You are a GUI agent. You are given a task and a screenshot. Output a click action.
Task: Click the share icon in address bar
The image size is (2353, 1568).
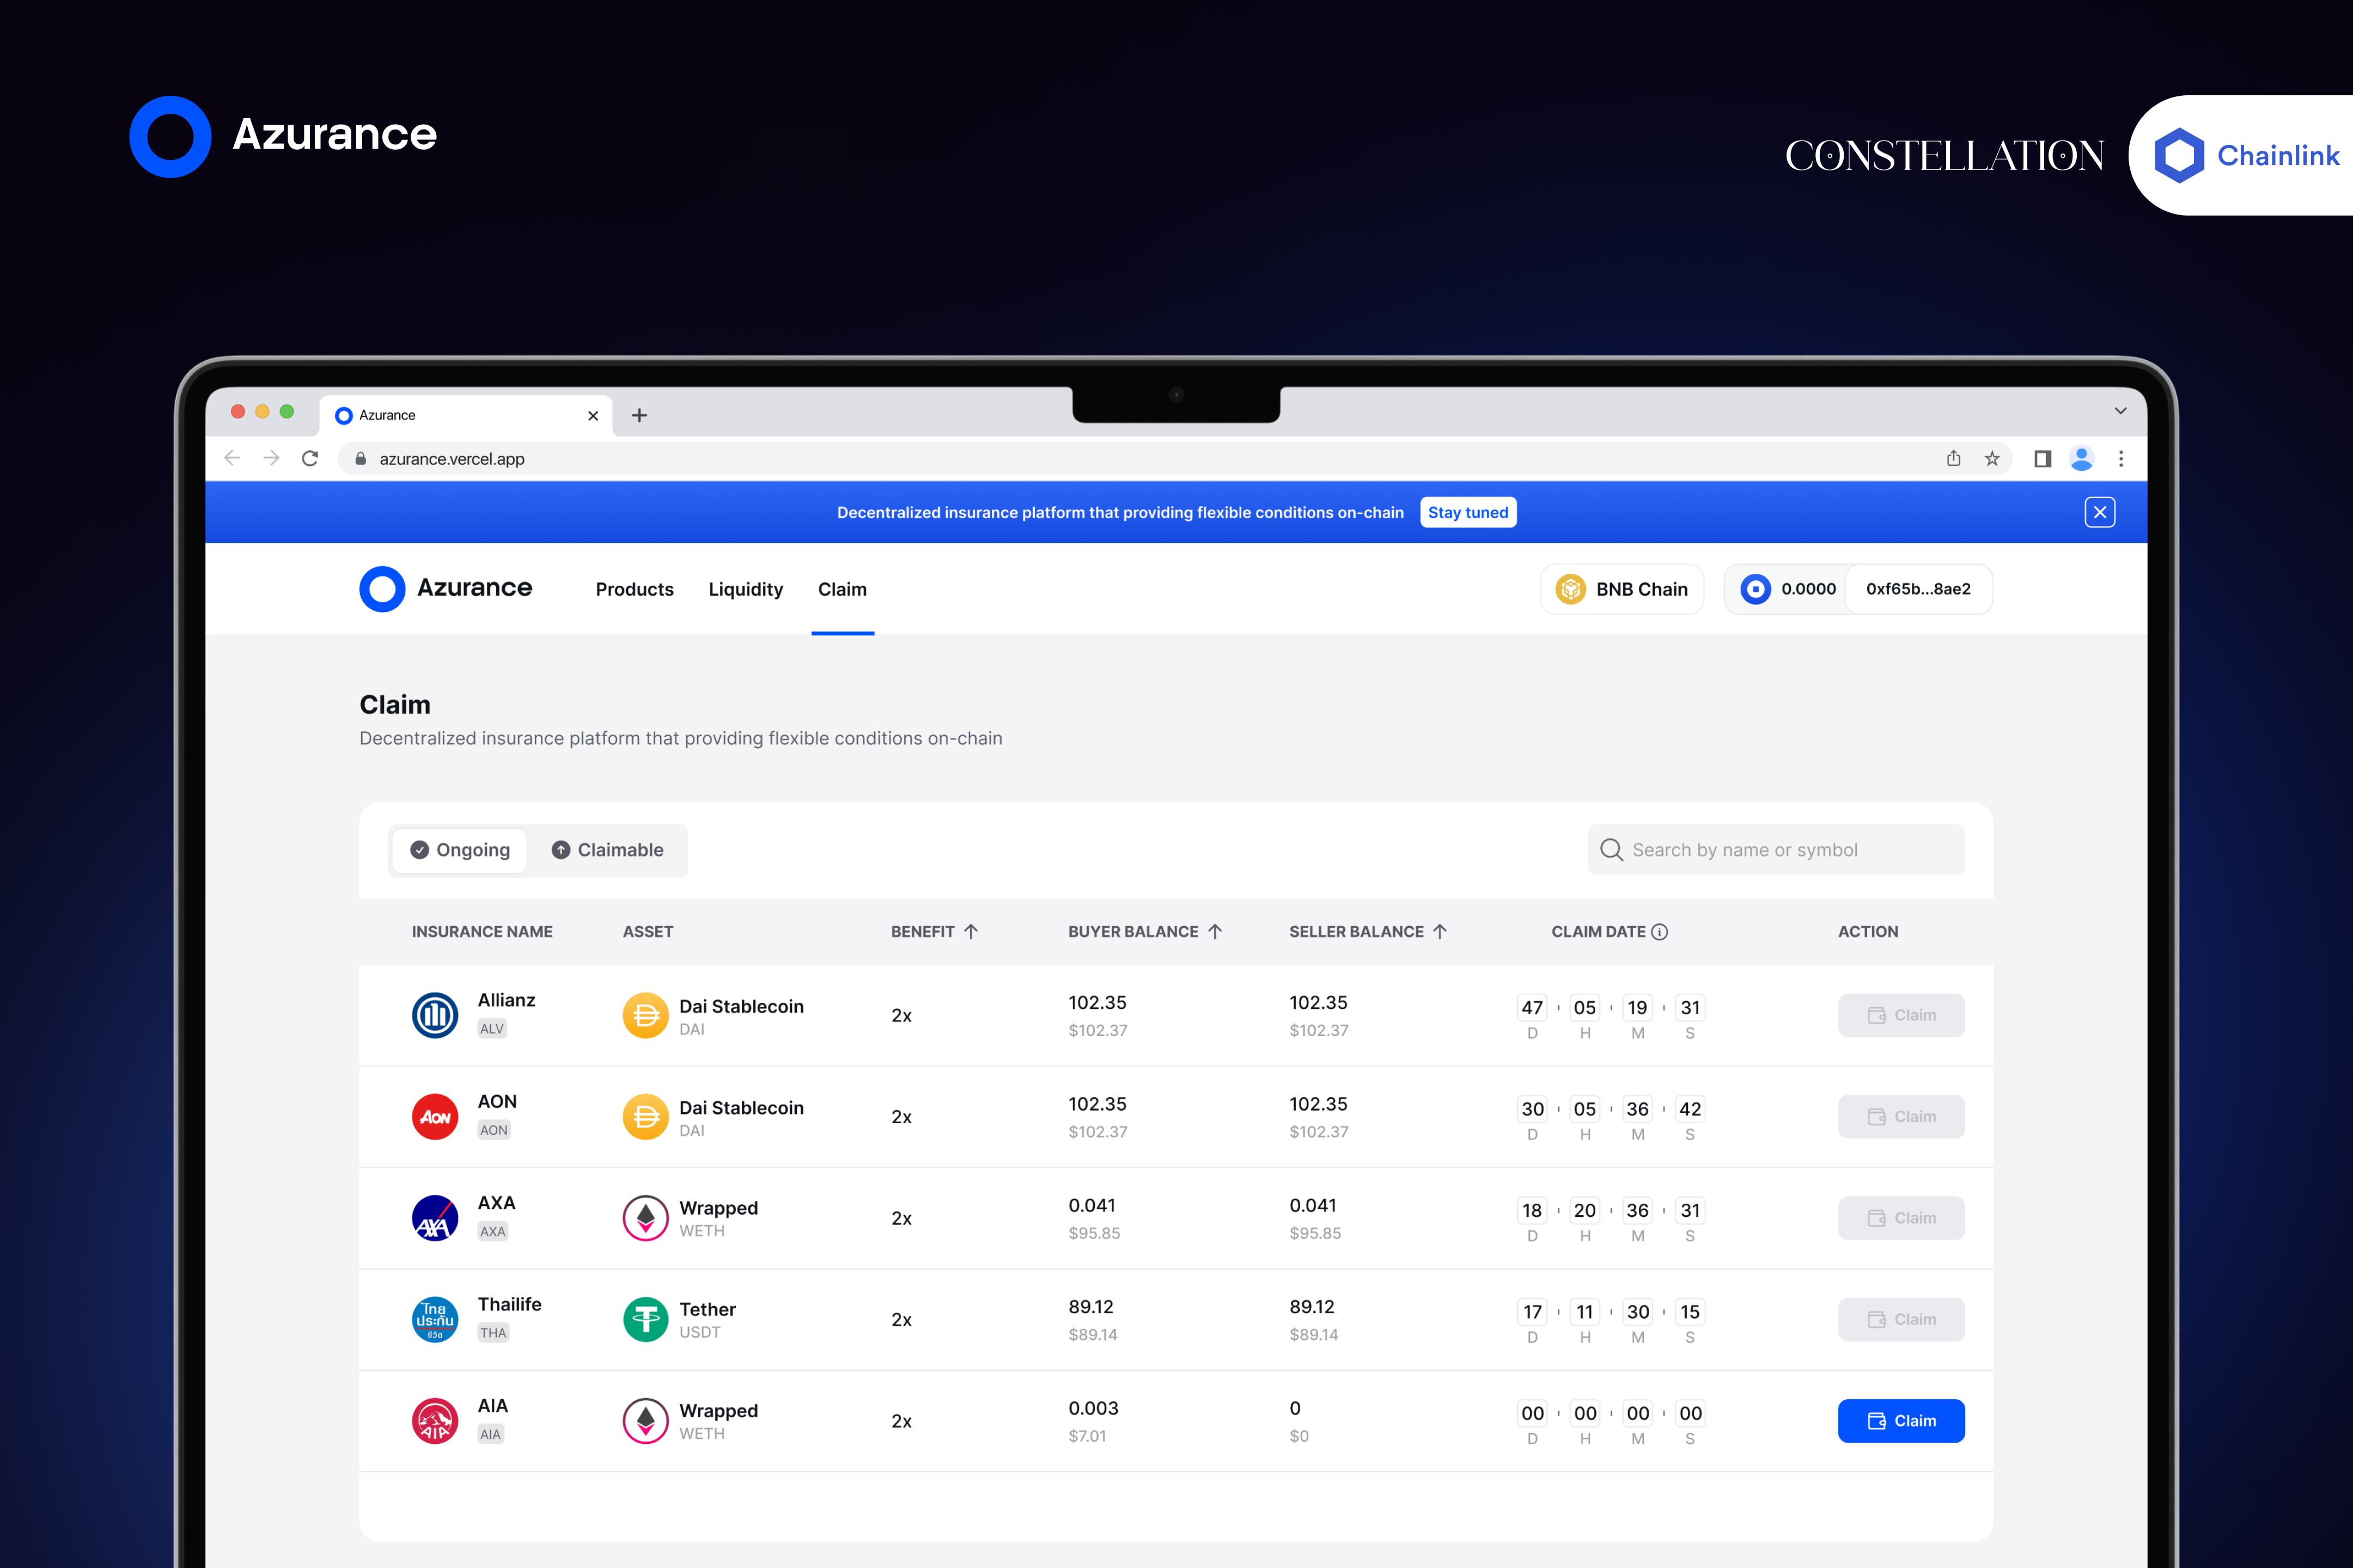pos(1953,458)
